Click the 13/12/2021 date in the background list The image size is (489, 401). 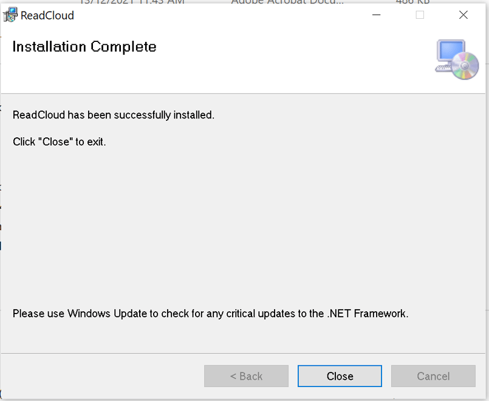[134, 2]
